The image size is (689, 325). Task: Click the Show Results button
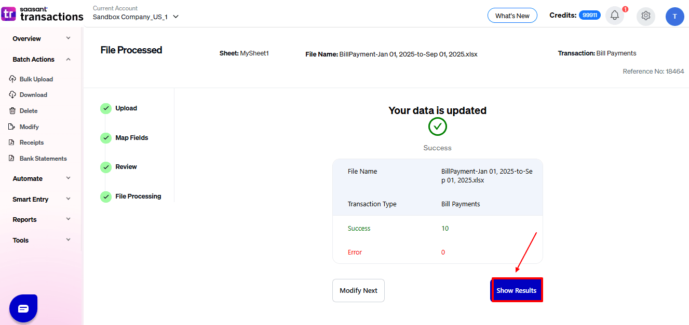tap(517, 290)
